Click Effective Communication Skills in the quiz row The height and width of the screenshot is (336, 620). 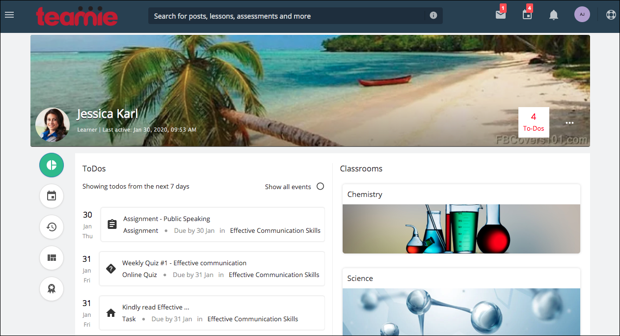click(274, 275)
